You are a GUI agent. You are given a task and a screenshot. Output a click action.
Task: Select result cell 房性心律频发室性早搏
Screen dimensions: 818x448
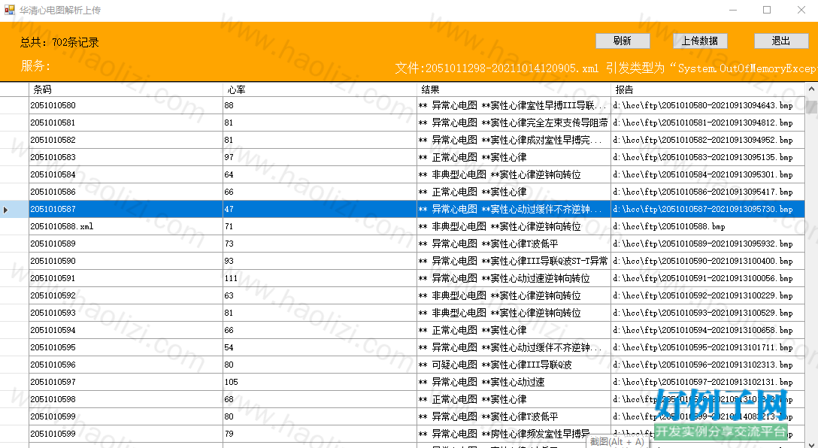[514, 434]
